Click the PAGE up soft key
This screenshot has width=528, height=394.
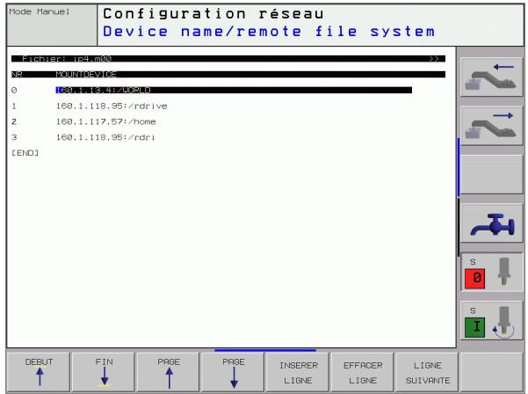point(169,372)
